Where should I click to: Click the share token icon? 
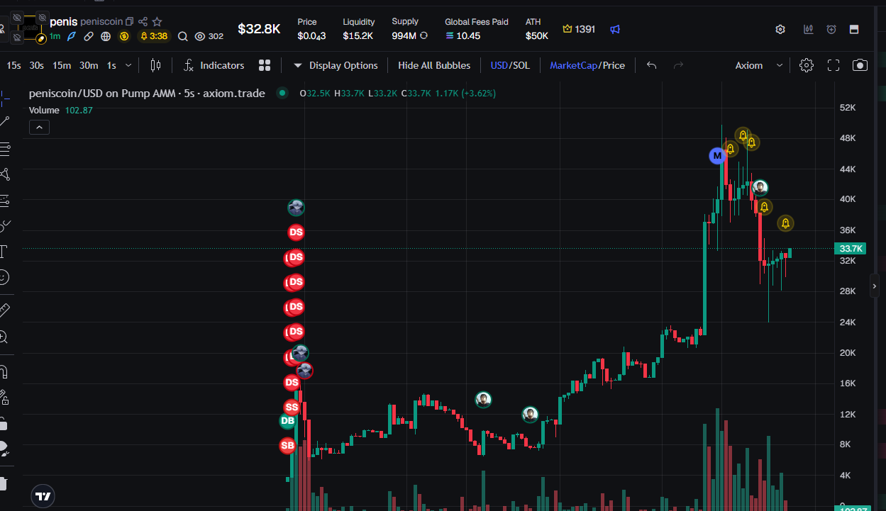click(x=143, y=22)
